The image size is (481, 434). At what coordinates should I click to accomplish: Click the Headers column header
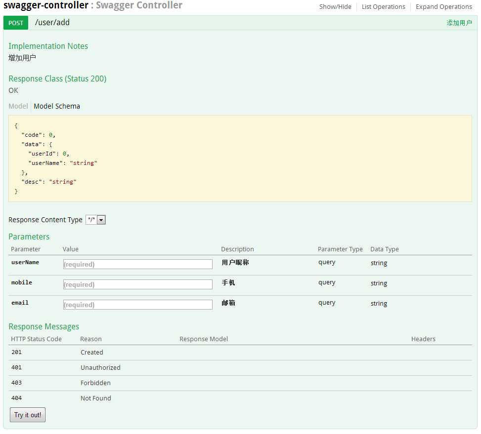coord(423,339)
